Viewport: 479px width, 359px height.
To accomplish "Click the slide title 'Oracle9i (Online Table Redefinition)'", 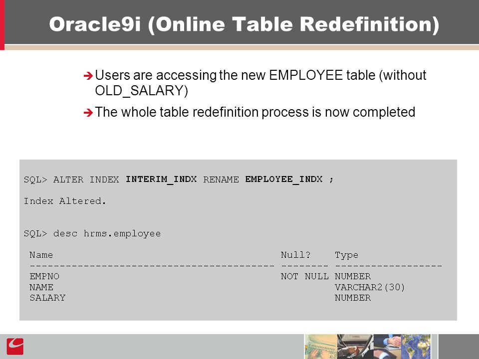I will pyautogui.click(x=244, y=24).
